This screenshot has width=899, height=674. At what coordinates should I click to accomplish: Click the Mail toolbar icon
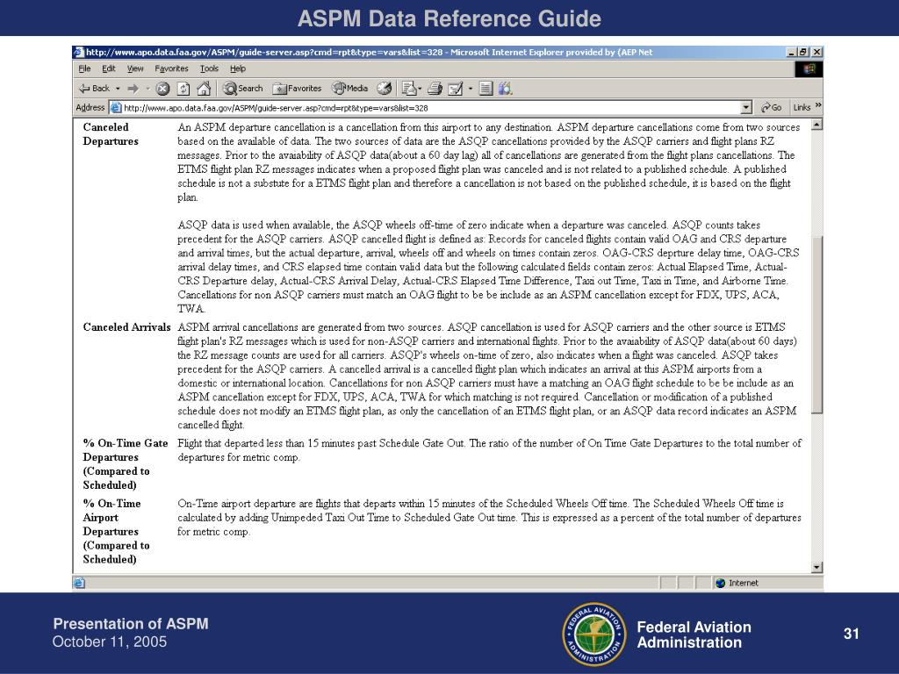(409, 89)
